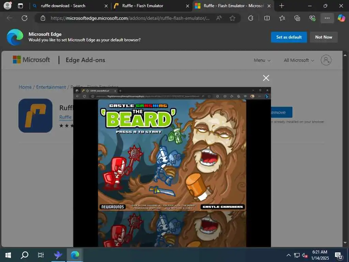
Task: Open a new tab with plus button
Action: click(x=282, y=6)
